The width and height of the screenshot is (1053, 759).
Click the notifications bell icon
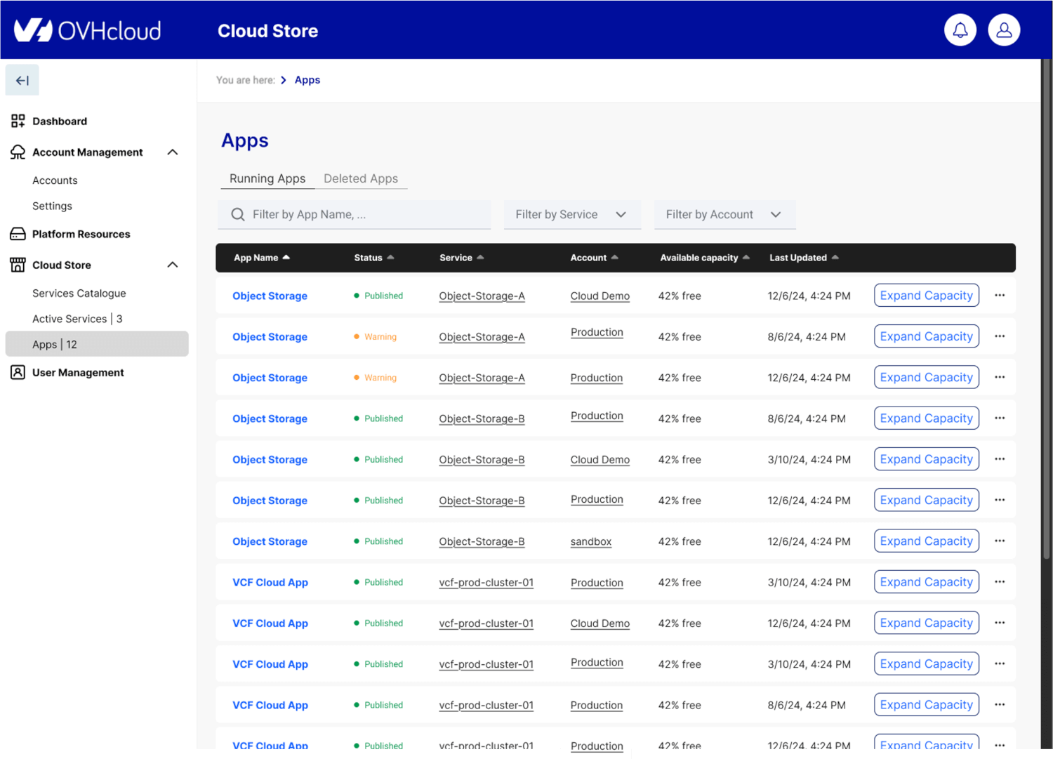tap(960, 30)
